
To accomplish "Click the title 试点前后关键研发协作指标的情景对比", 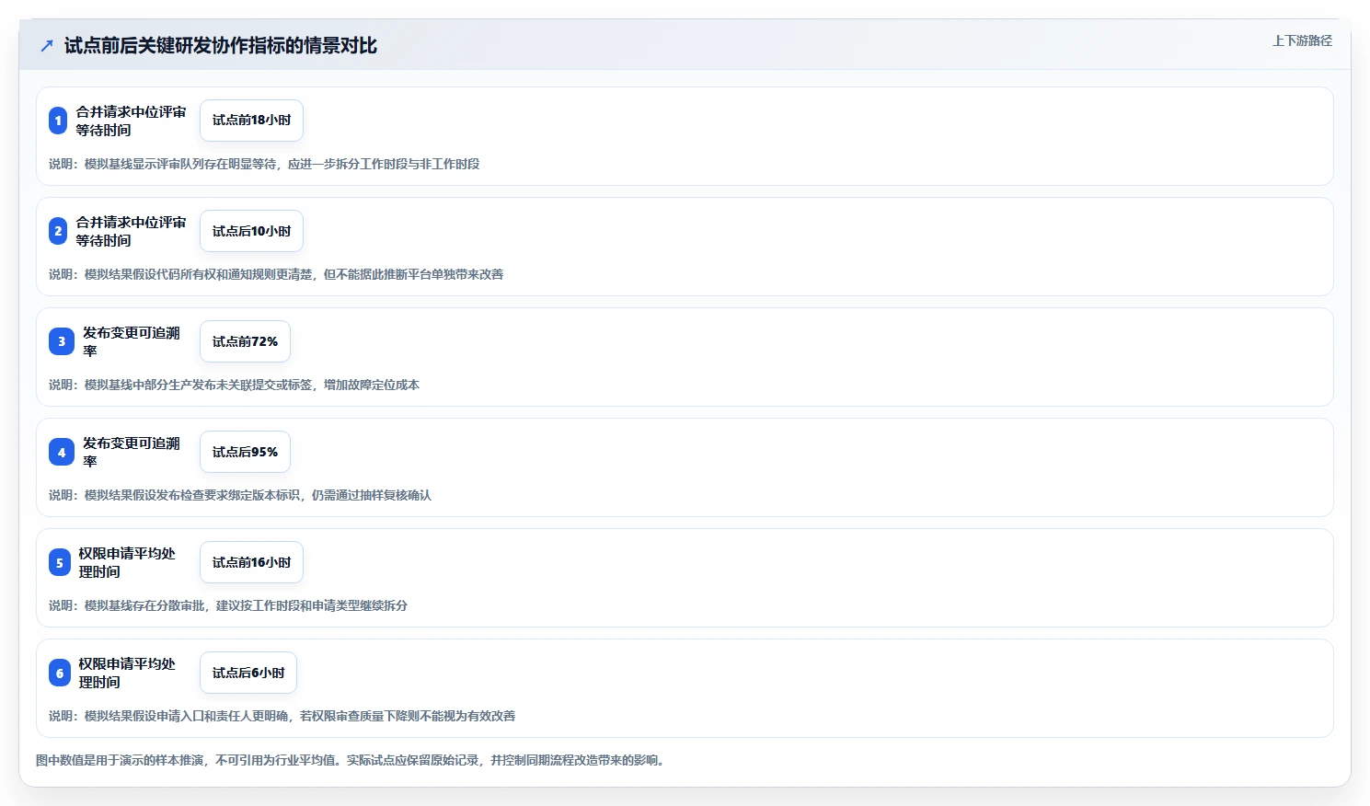I will point(221,45).
